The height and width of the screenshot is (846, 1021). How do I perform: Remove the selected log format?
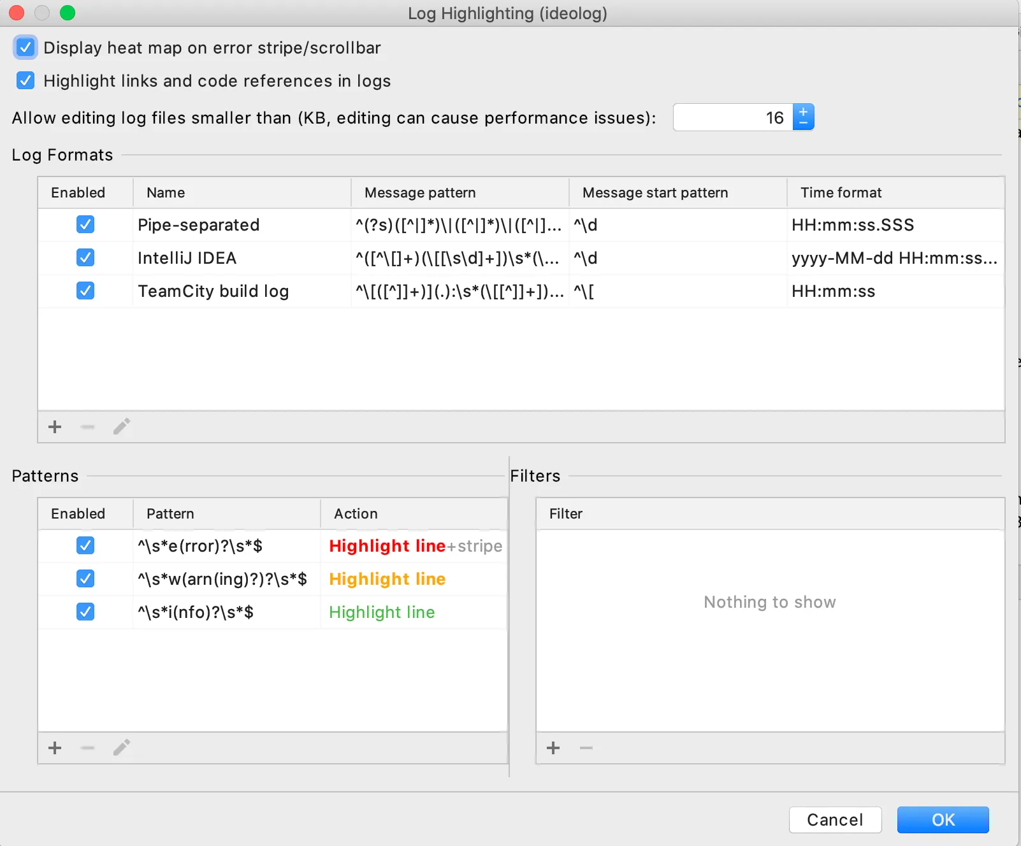point(88,427)
